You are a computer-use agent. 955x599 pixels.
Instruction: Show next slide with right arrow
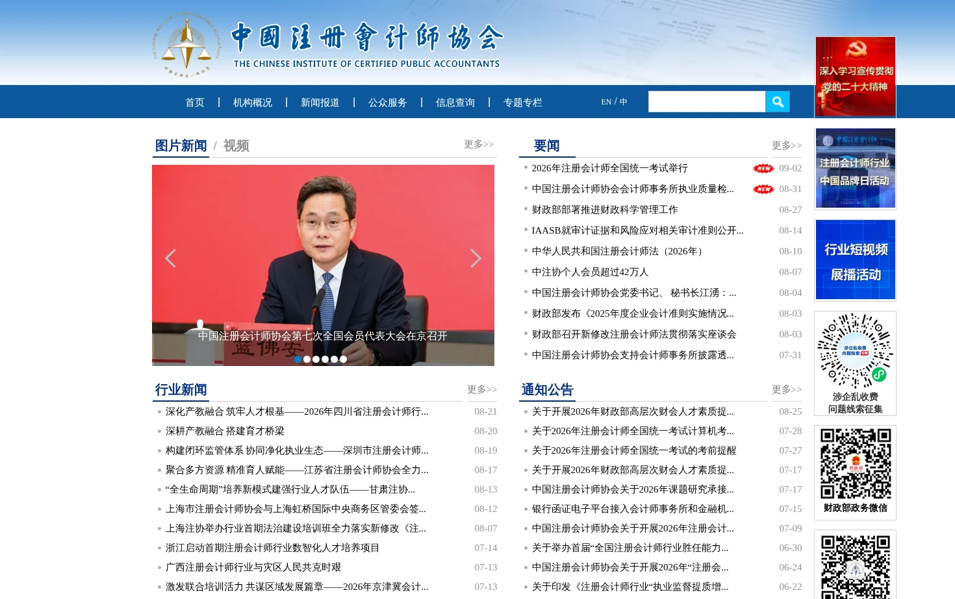point(476,258)
